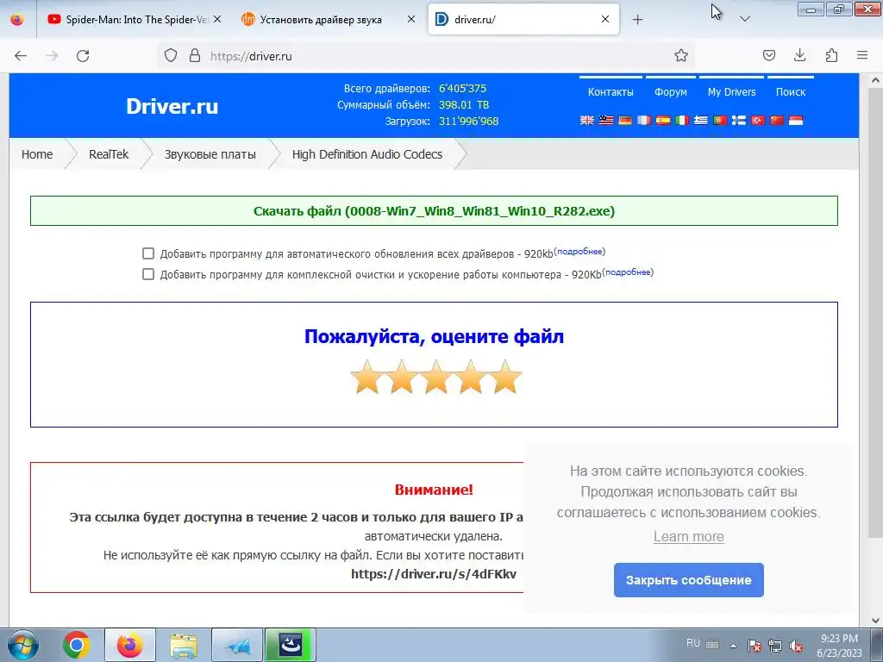This screenshot has width=883, height=662.
Task: Open подробнее link for driver updater
Action: click(579, 252)
